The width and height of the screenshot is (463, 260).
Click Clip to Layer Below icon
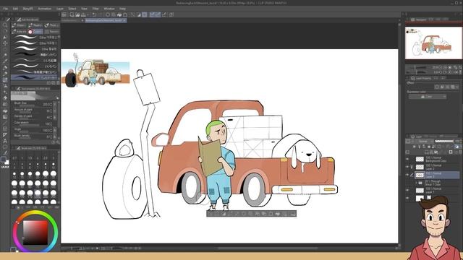pos(415,147)
